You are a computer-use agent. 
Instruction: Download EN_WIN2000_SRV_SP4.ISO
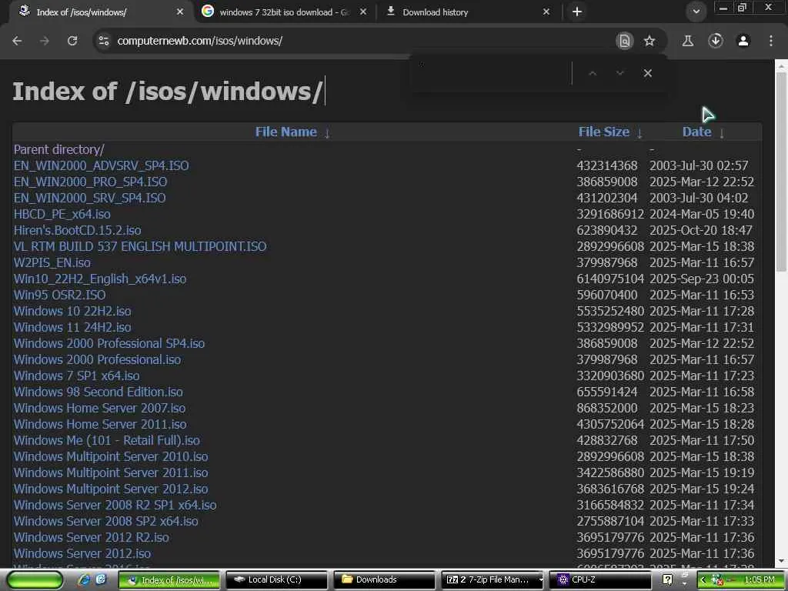tap(89, 198)
